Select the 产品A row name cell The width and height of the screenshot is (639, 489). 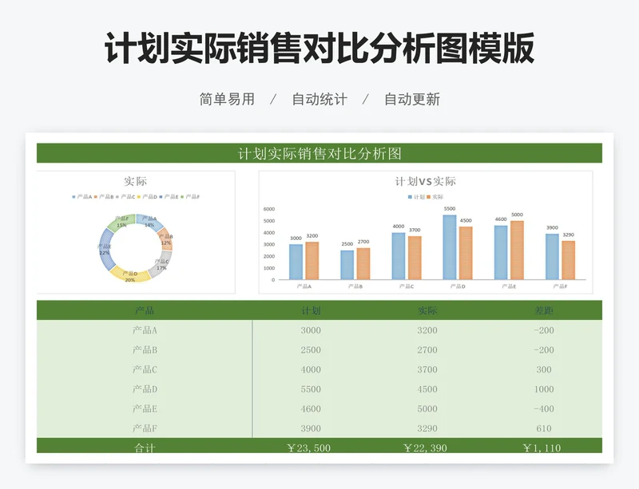click(145, 330)
